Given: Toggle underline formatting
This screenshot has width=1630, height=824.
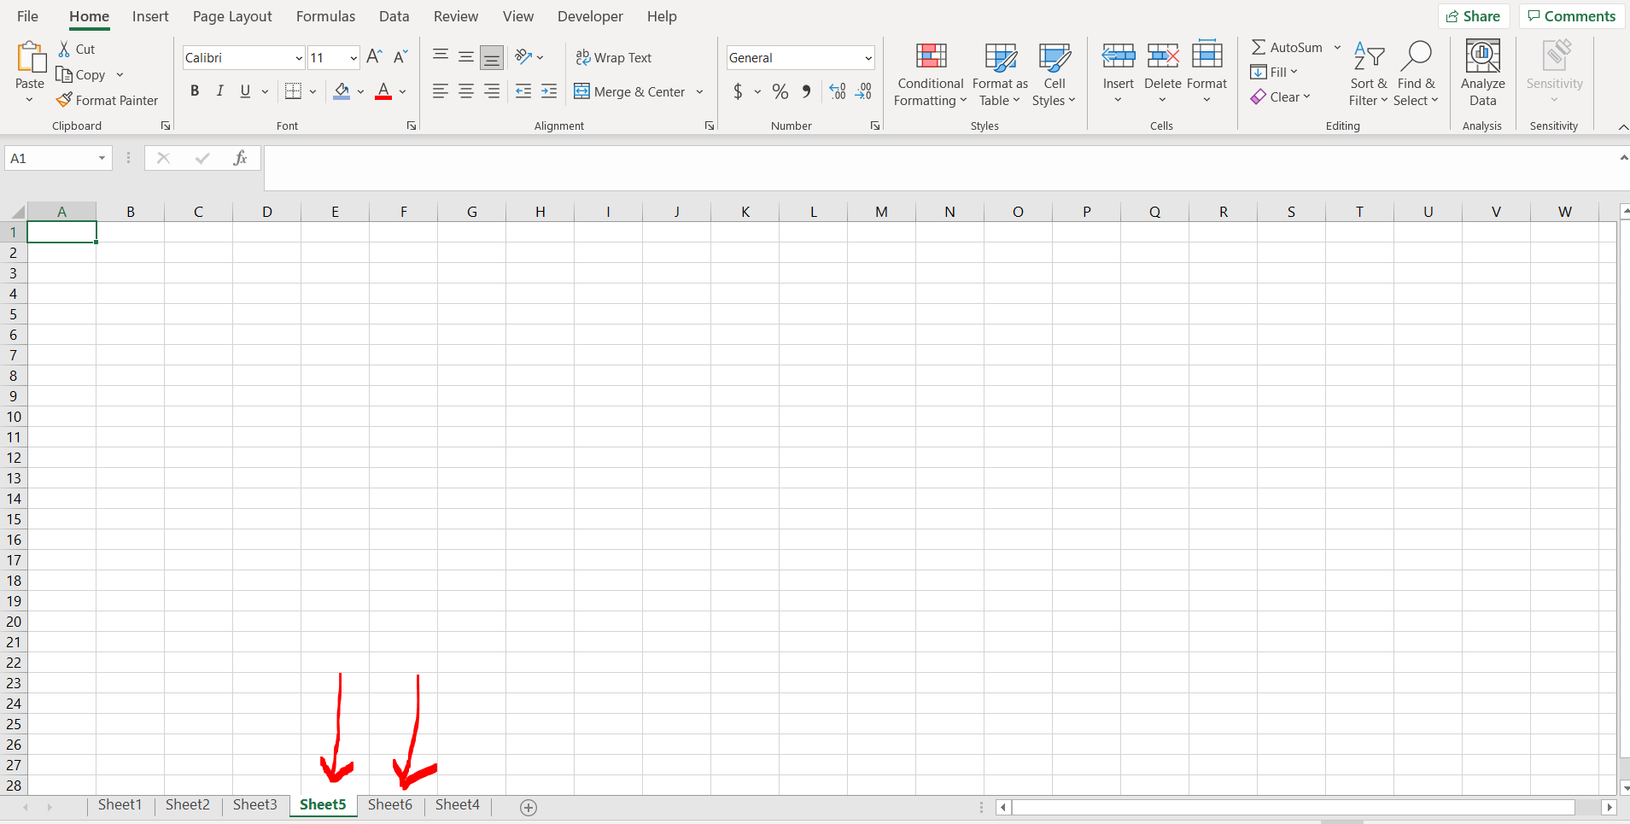Looking at the screenshot, I should [244, 91].
